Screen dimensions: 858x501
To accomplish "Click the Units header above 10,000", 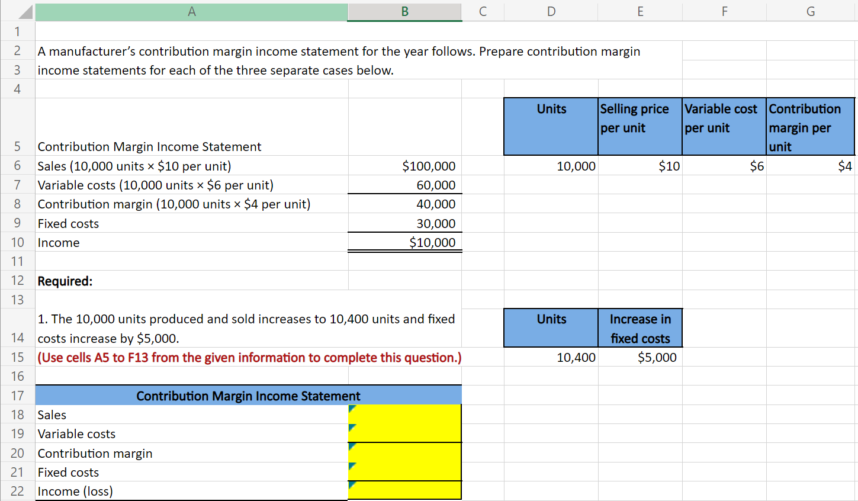I will click(x=551, y=127).
